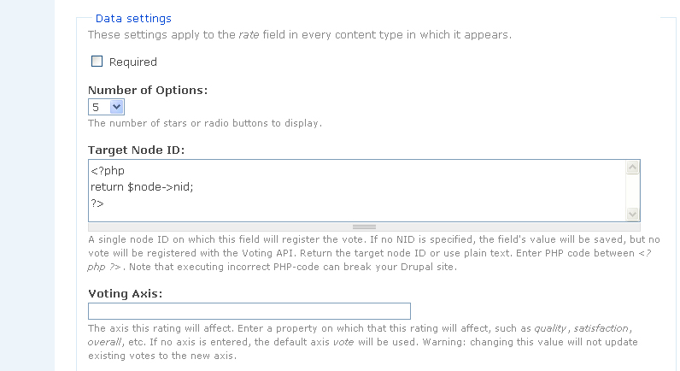
Task: Click the dropdown arrow beside value 5
Action: point(117,107)
